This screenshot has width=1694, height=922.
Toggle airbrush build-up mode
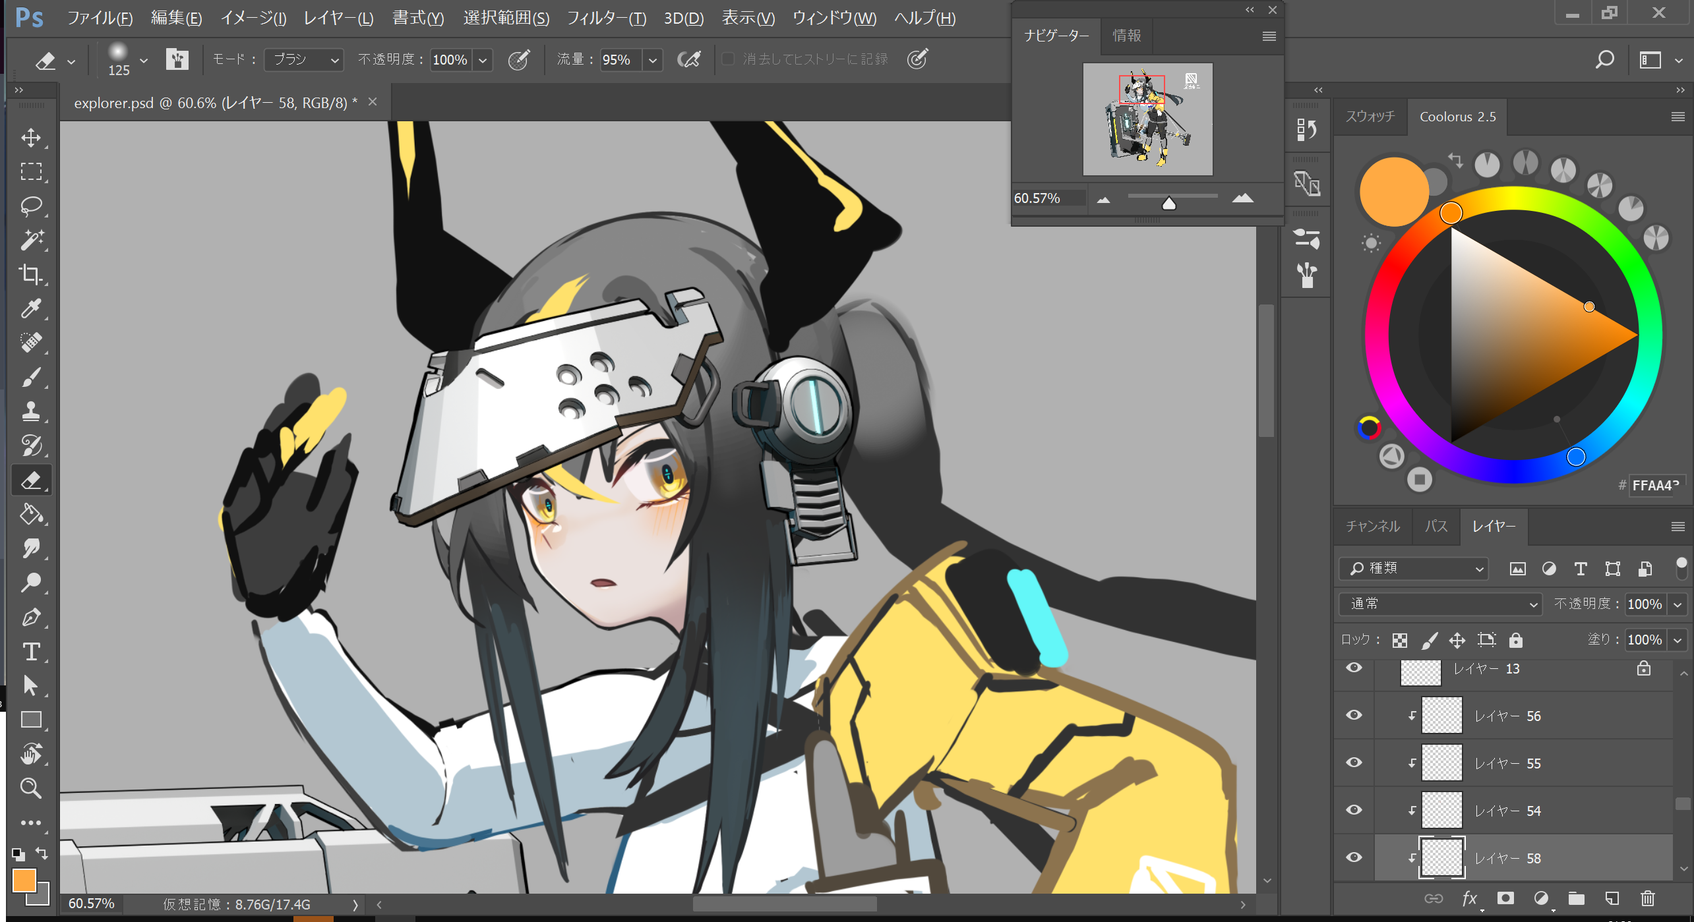[x=689, y=60]
